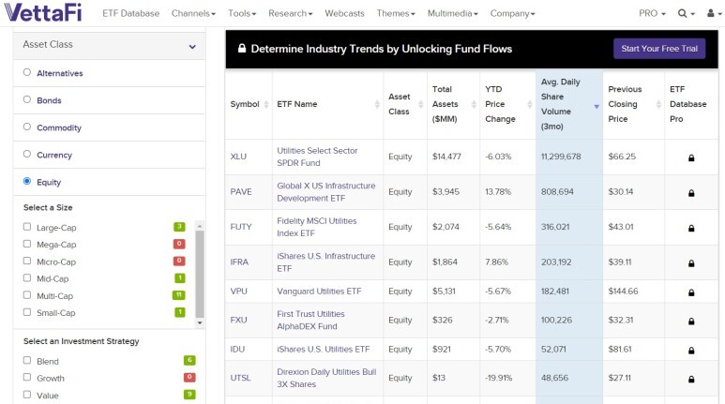Check the Blend strategy checkbox

click(x=27, y=360)
